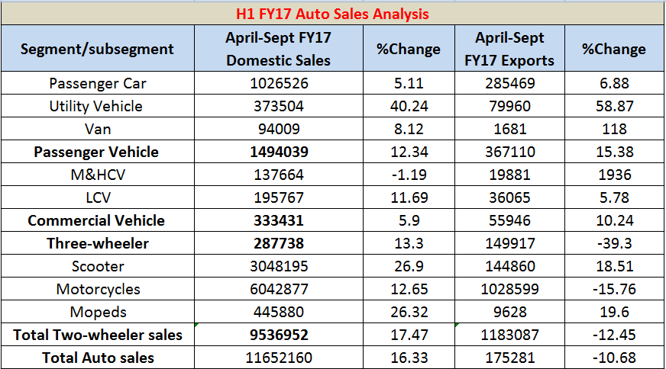
Task: Select the Three-wheeler row label
Action: 97,243
